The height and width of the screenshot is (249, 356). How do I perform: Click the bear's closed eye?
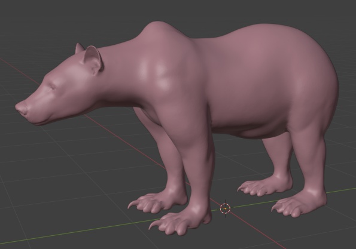(x=53, y=87)
